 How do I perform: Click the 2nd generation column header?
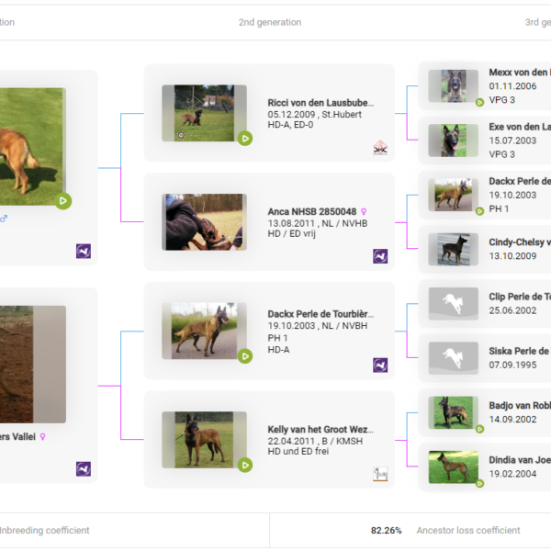tap(270, 22)
